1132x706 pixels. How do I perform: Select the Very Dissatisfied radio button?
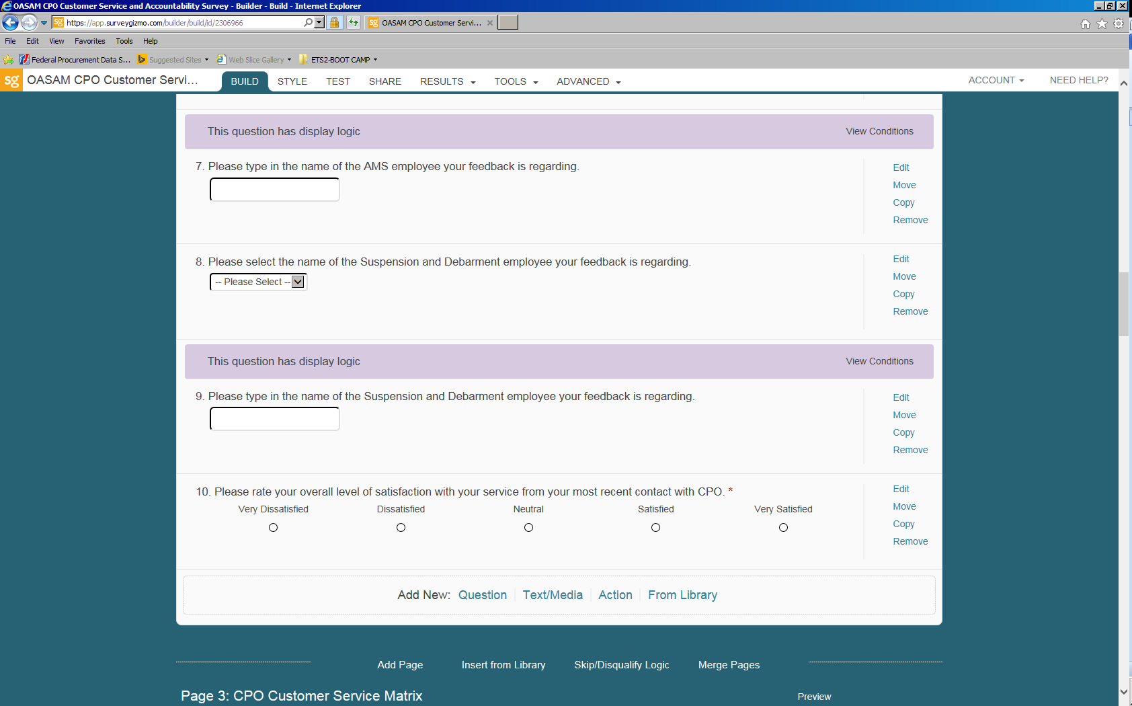pyautogui.click(x=273, y=528)
